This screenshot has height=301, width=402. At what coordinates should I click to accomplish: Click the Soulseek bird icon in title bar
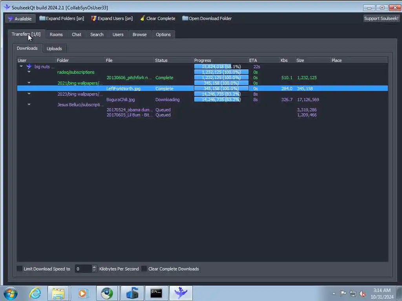tap(7, 7)
